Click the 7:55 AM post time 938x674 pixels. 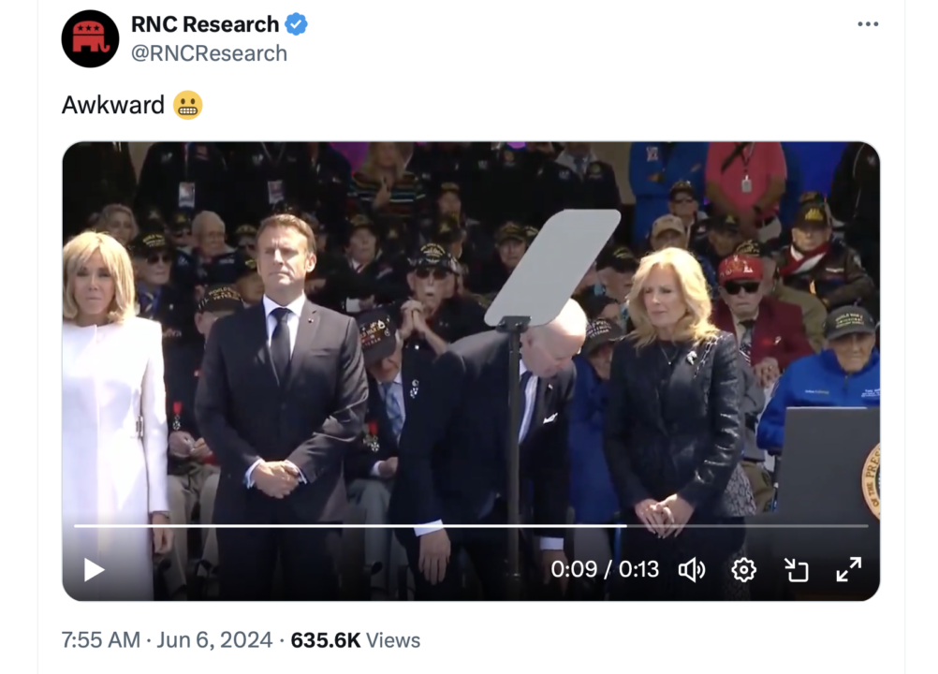point(100,640)
